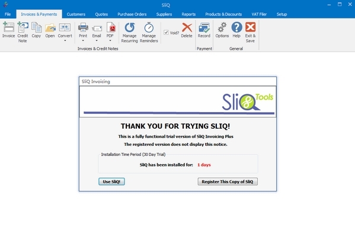Image resolution: width=355 pixels, height=252 pixels.
Task: Click Register This Copy of SliQ button
Action: [228, 181]
